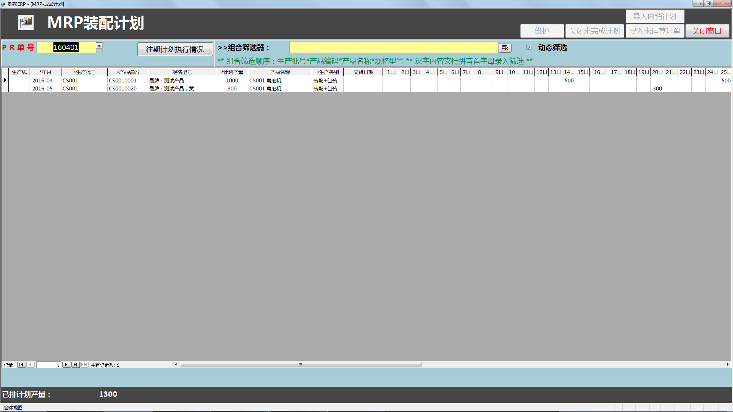Open the PR单号 dropdown arrow
Screen dimensions: 733x412
pyautogui.click(x=99, y=46)
